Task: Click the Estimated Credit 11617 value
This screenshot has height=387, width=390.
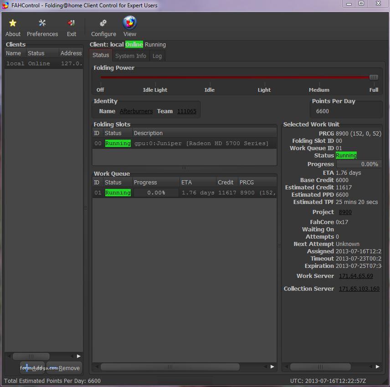Action: (344, 188)
